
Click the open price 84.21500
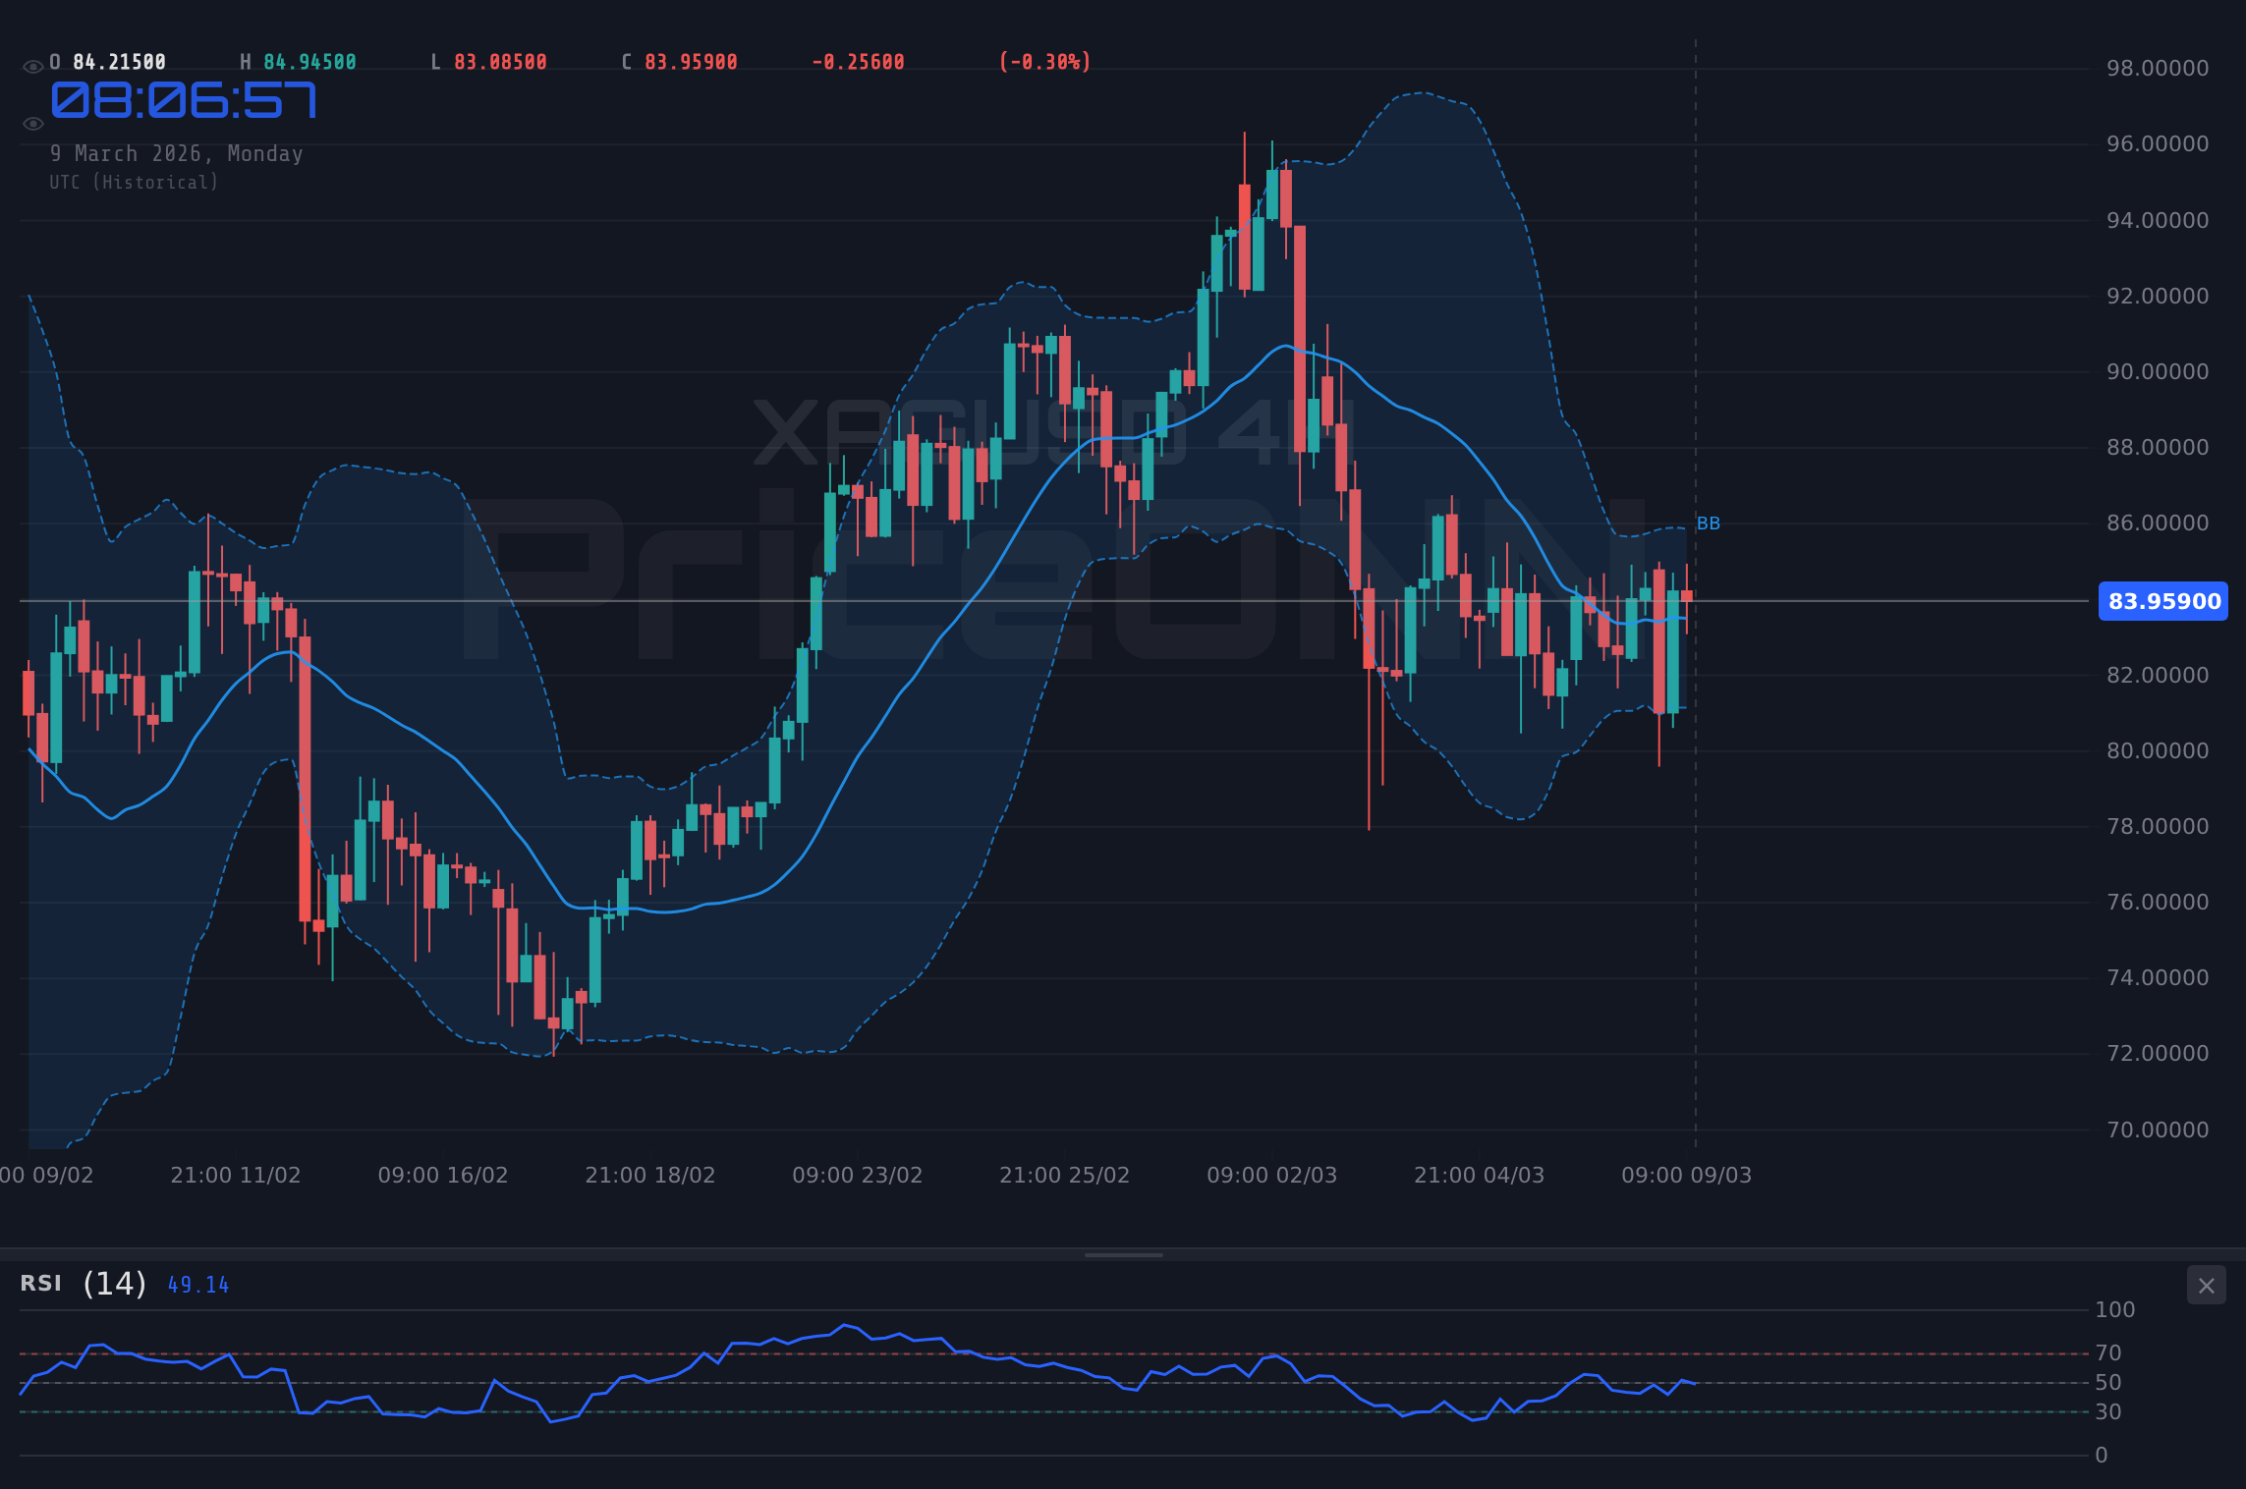[120, 63]
